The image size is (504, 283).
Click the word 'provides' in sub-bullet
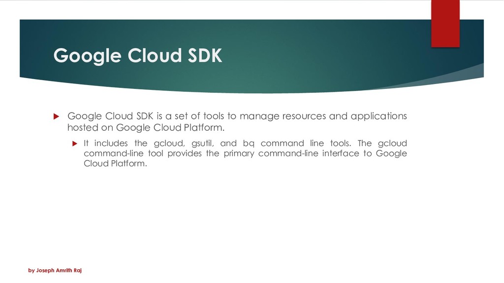point(185,153)
